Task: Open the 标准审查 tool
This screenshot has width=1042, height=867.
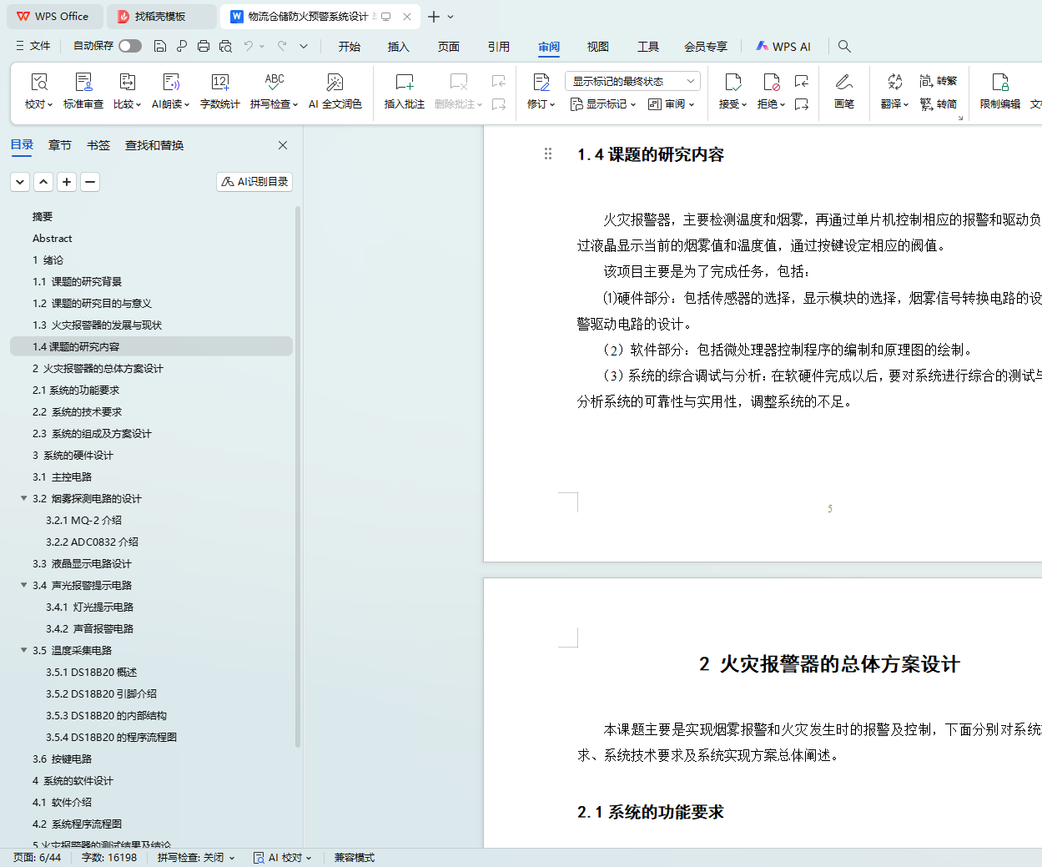Action: tap(83, 90)
